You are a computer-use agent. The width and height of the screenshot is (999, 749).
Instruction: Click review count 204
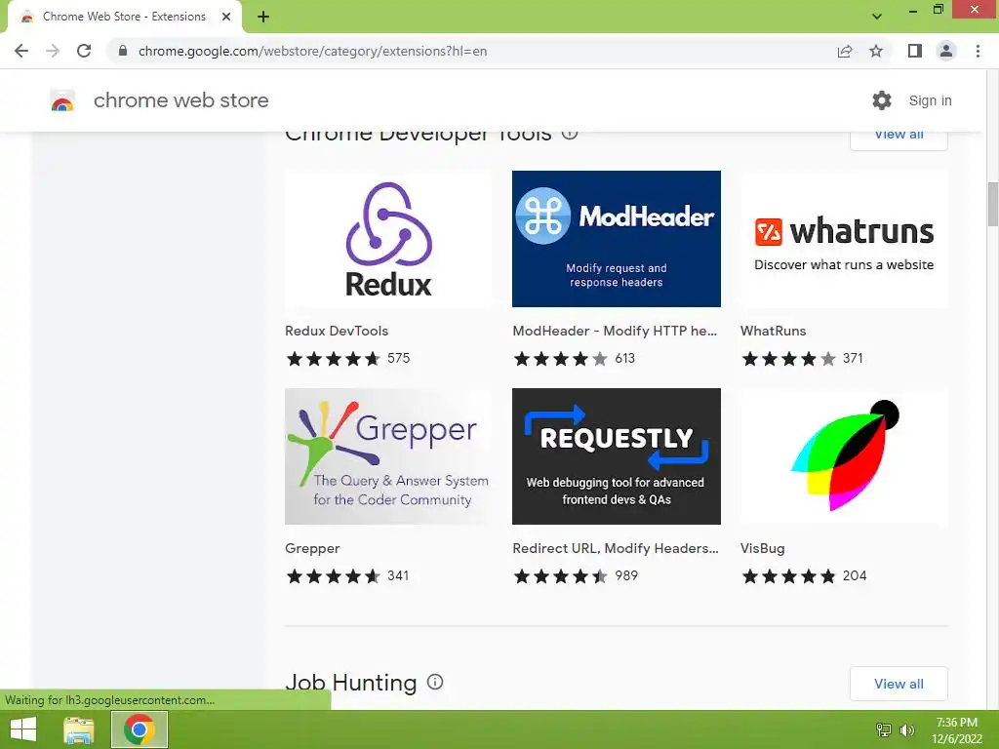855,575
